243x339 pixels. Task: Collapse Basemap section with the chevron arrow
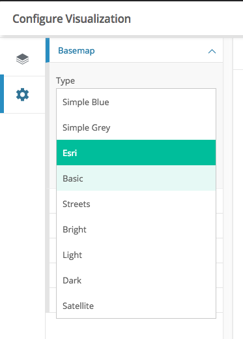(x=212, y=52)
